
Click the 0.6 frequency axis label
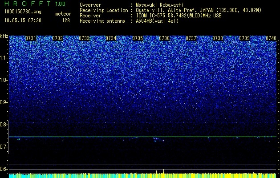(4, 169)
